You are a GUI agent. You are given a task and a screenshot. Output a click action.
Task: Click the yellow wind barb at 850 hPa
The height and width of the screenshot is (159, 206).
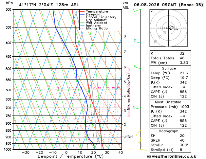pos(138,133)
